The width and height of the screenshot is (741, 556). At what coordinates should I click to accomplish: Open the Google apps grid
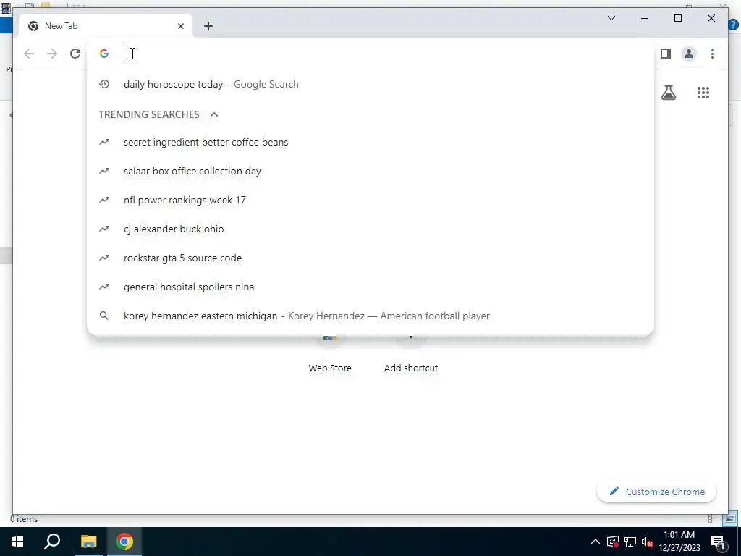[703, 93]
